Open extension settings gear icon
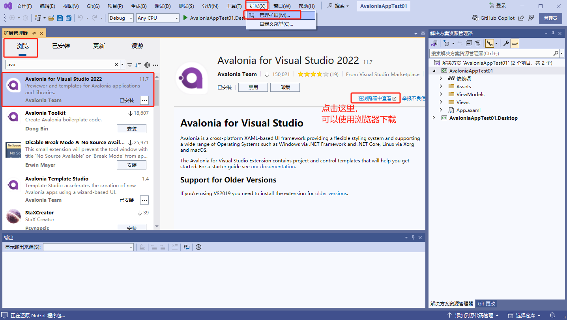 (147, 65)
